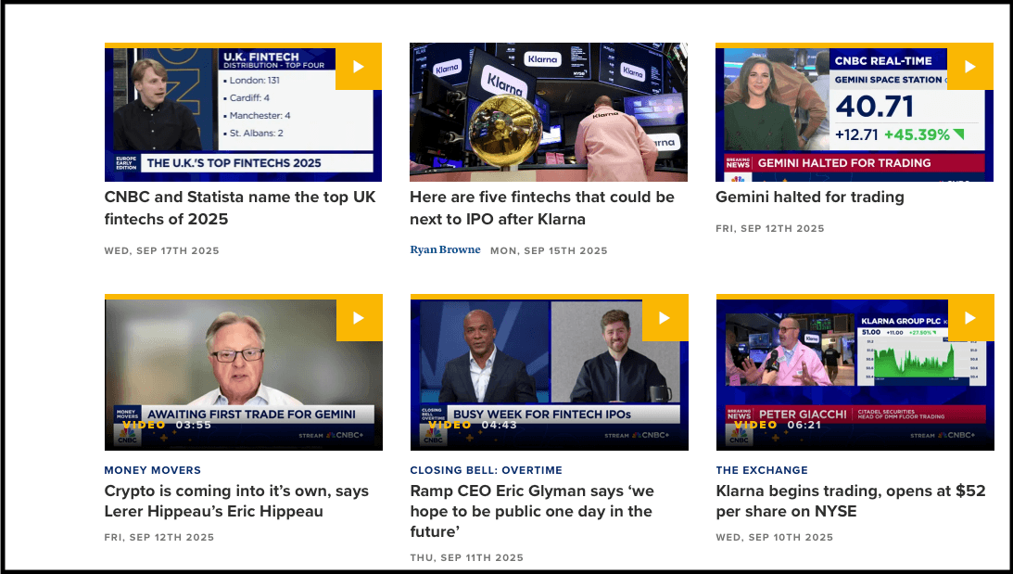Read CNBC and Statista top UK fintechs headline
1013x574 pixels.
pyautogui.click(x=240, y=208)
